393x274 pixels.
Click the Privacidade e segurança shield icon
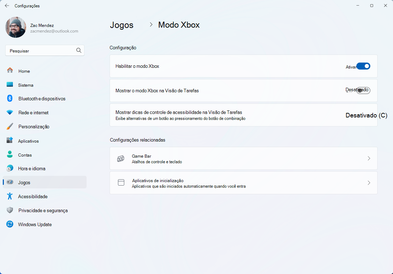pos(10,210)
